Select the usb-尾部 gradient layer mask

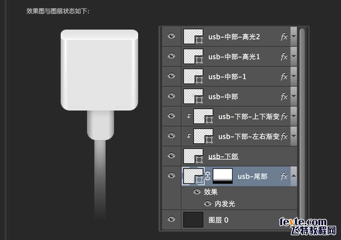click(222, 176)
